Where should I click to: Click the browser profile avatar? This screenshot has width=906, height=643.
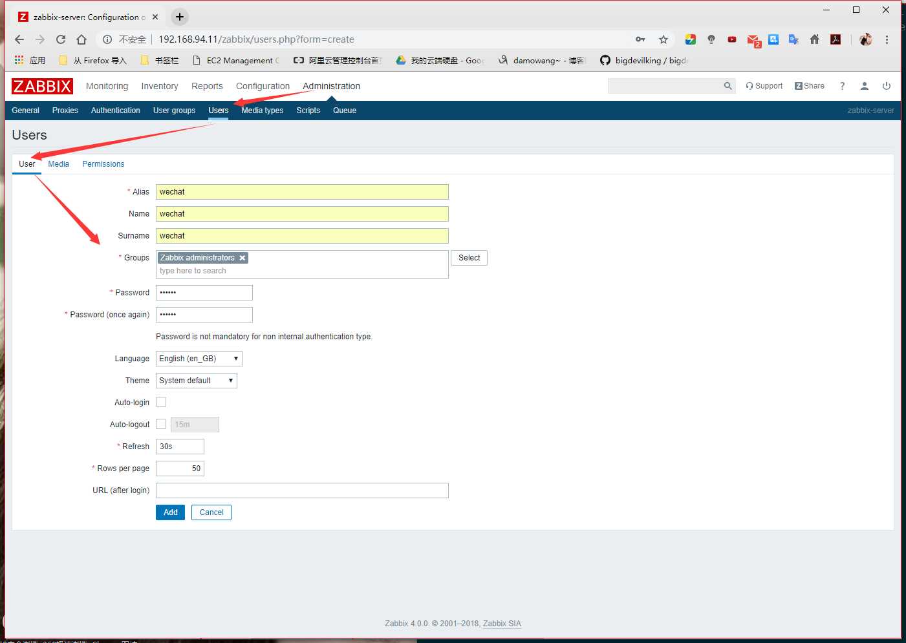click(x=866, y=39)
